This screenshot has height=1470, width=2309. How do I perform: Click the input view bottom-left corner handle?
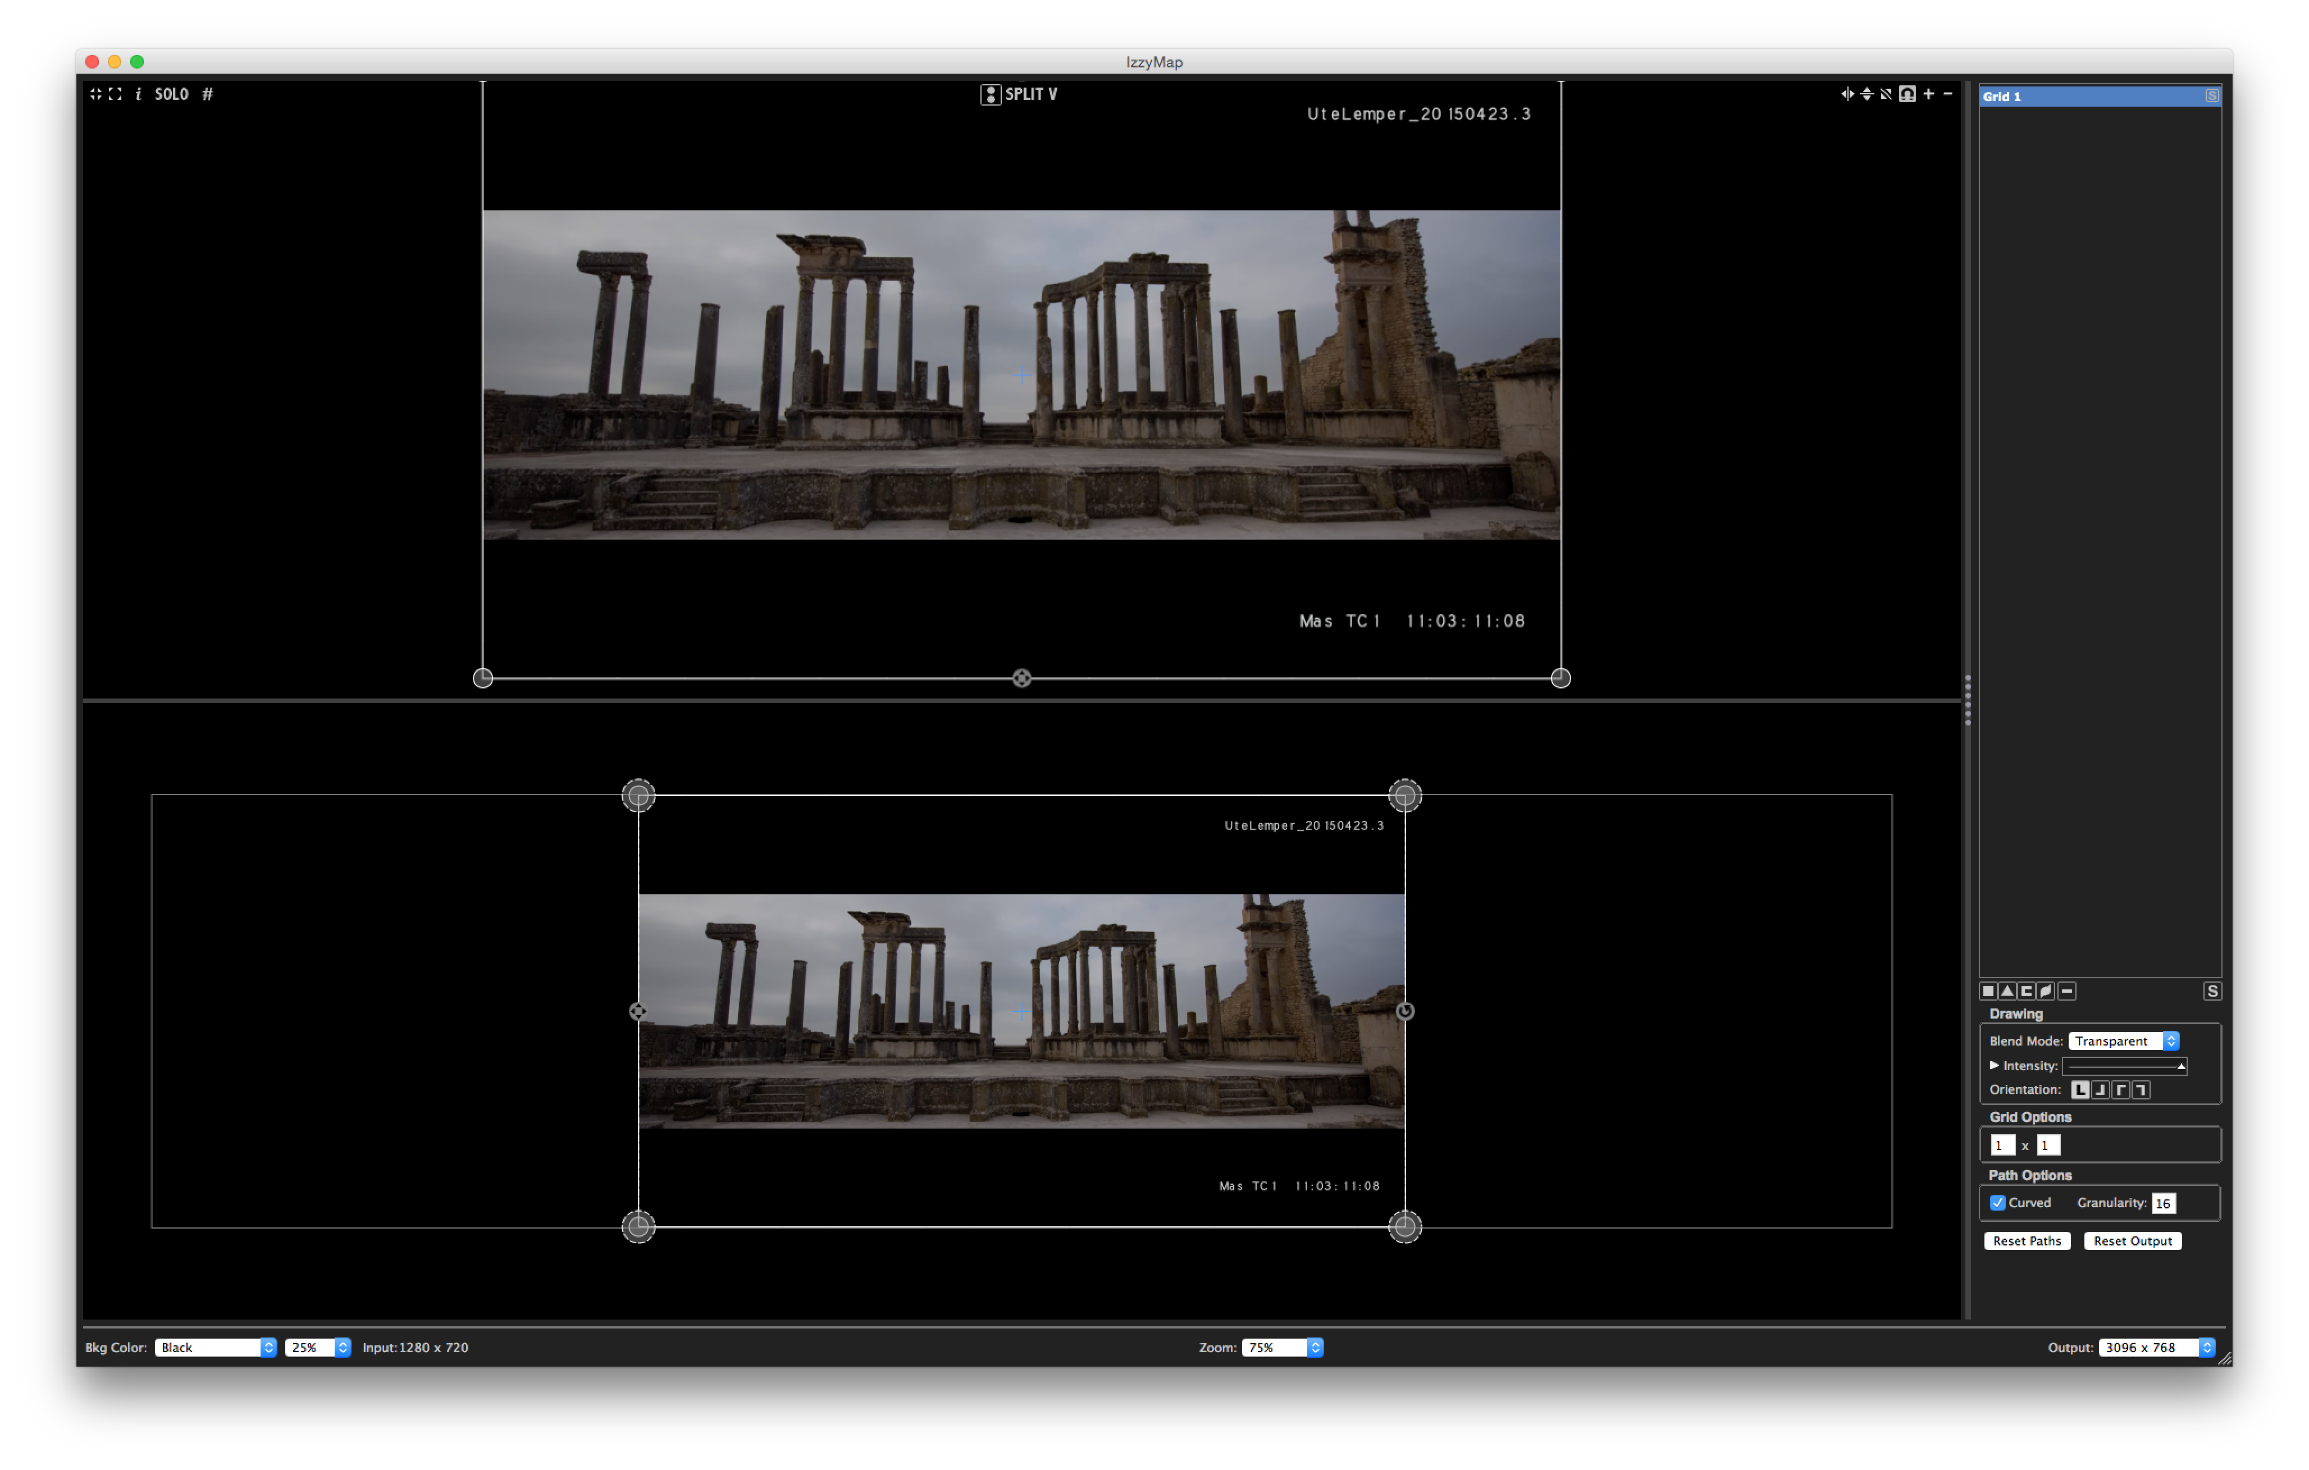click(482, 678)
